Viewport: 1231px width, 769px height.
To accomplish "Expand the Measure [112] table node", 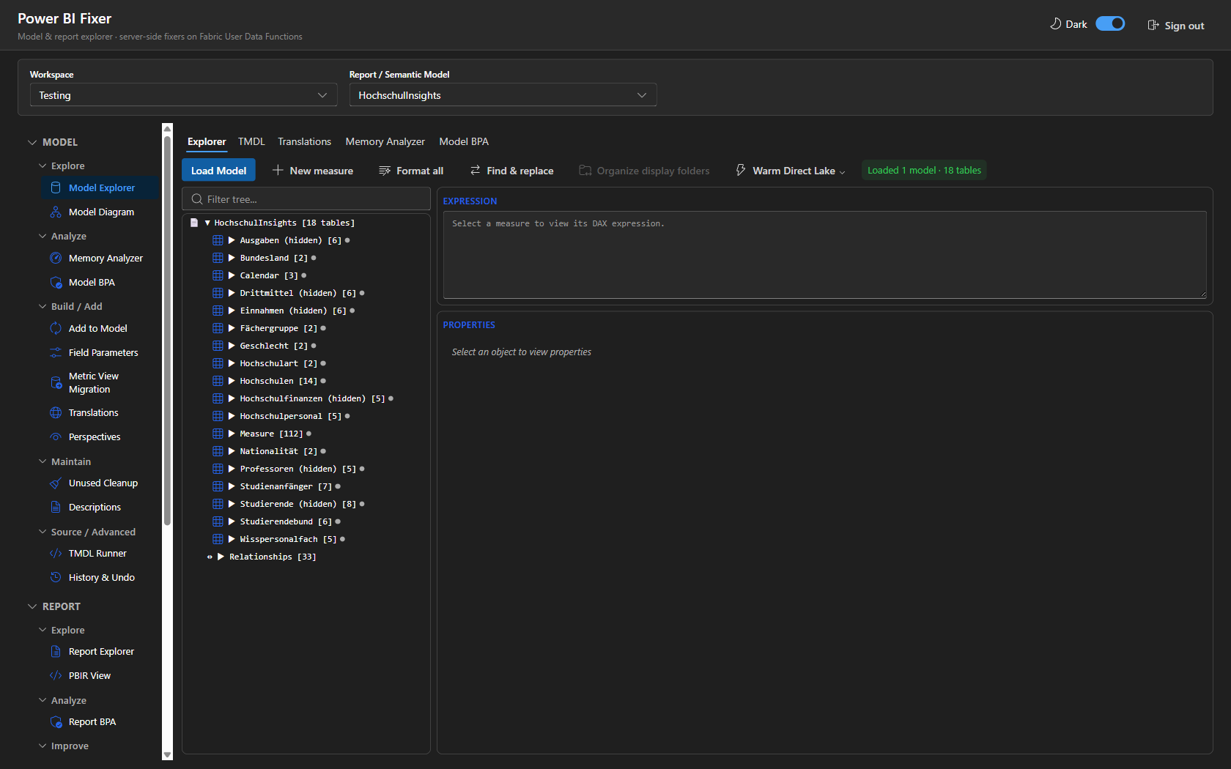I will click(232, 434).
